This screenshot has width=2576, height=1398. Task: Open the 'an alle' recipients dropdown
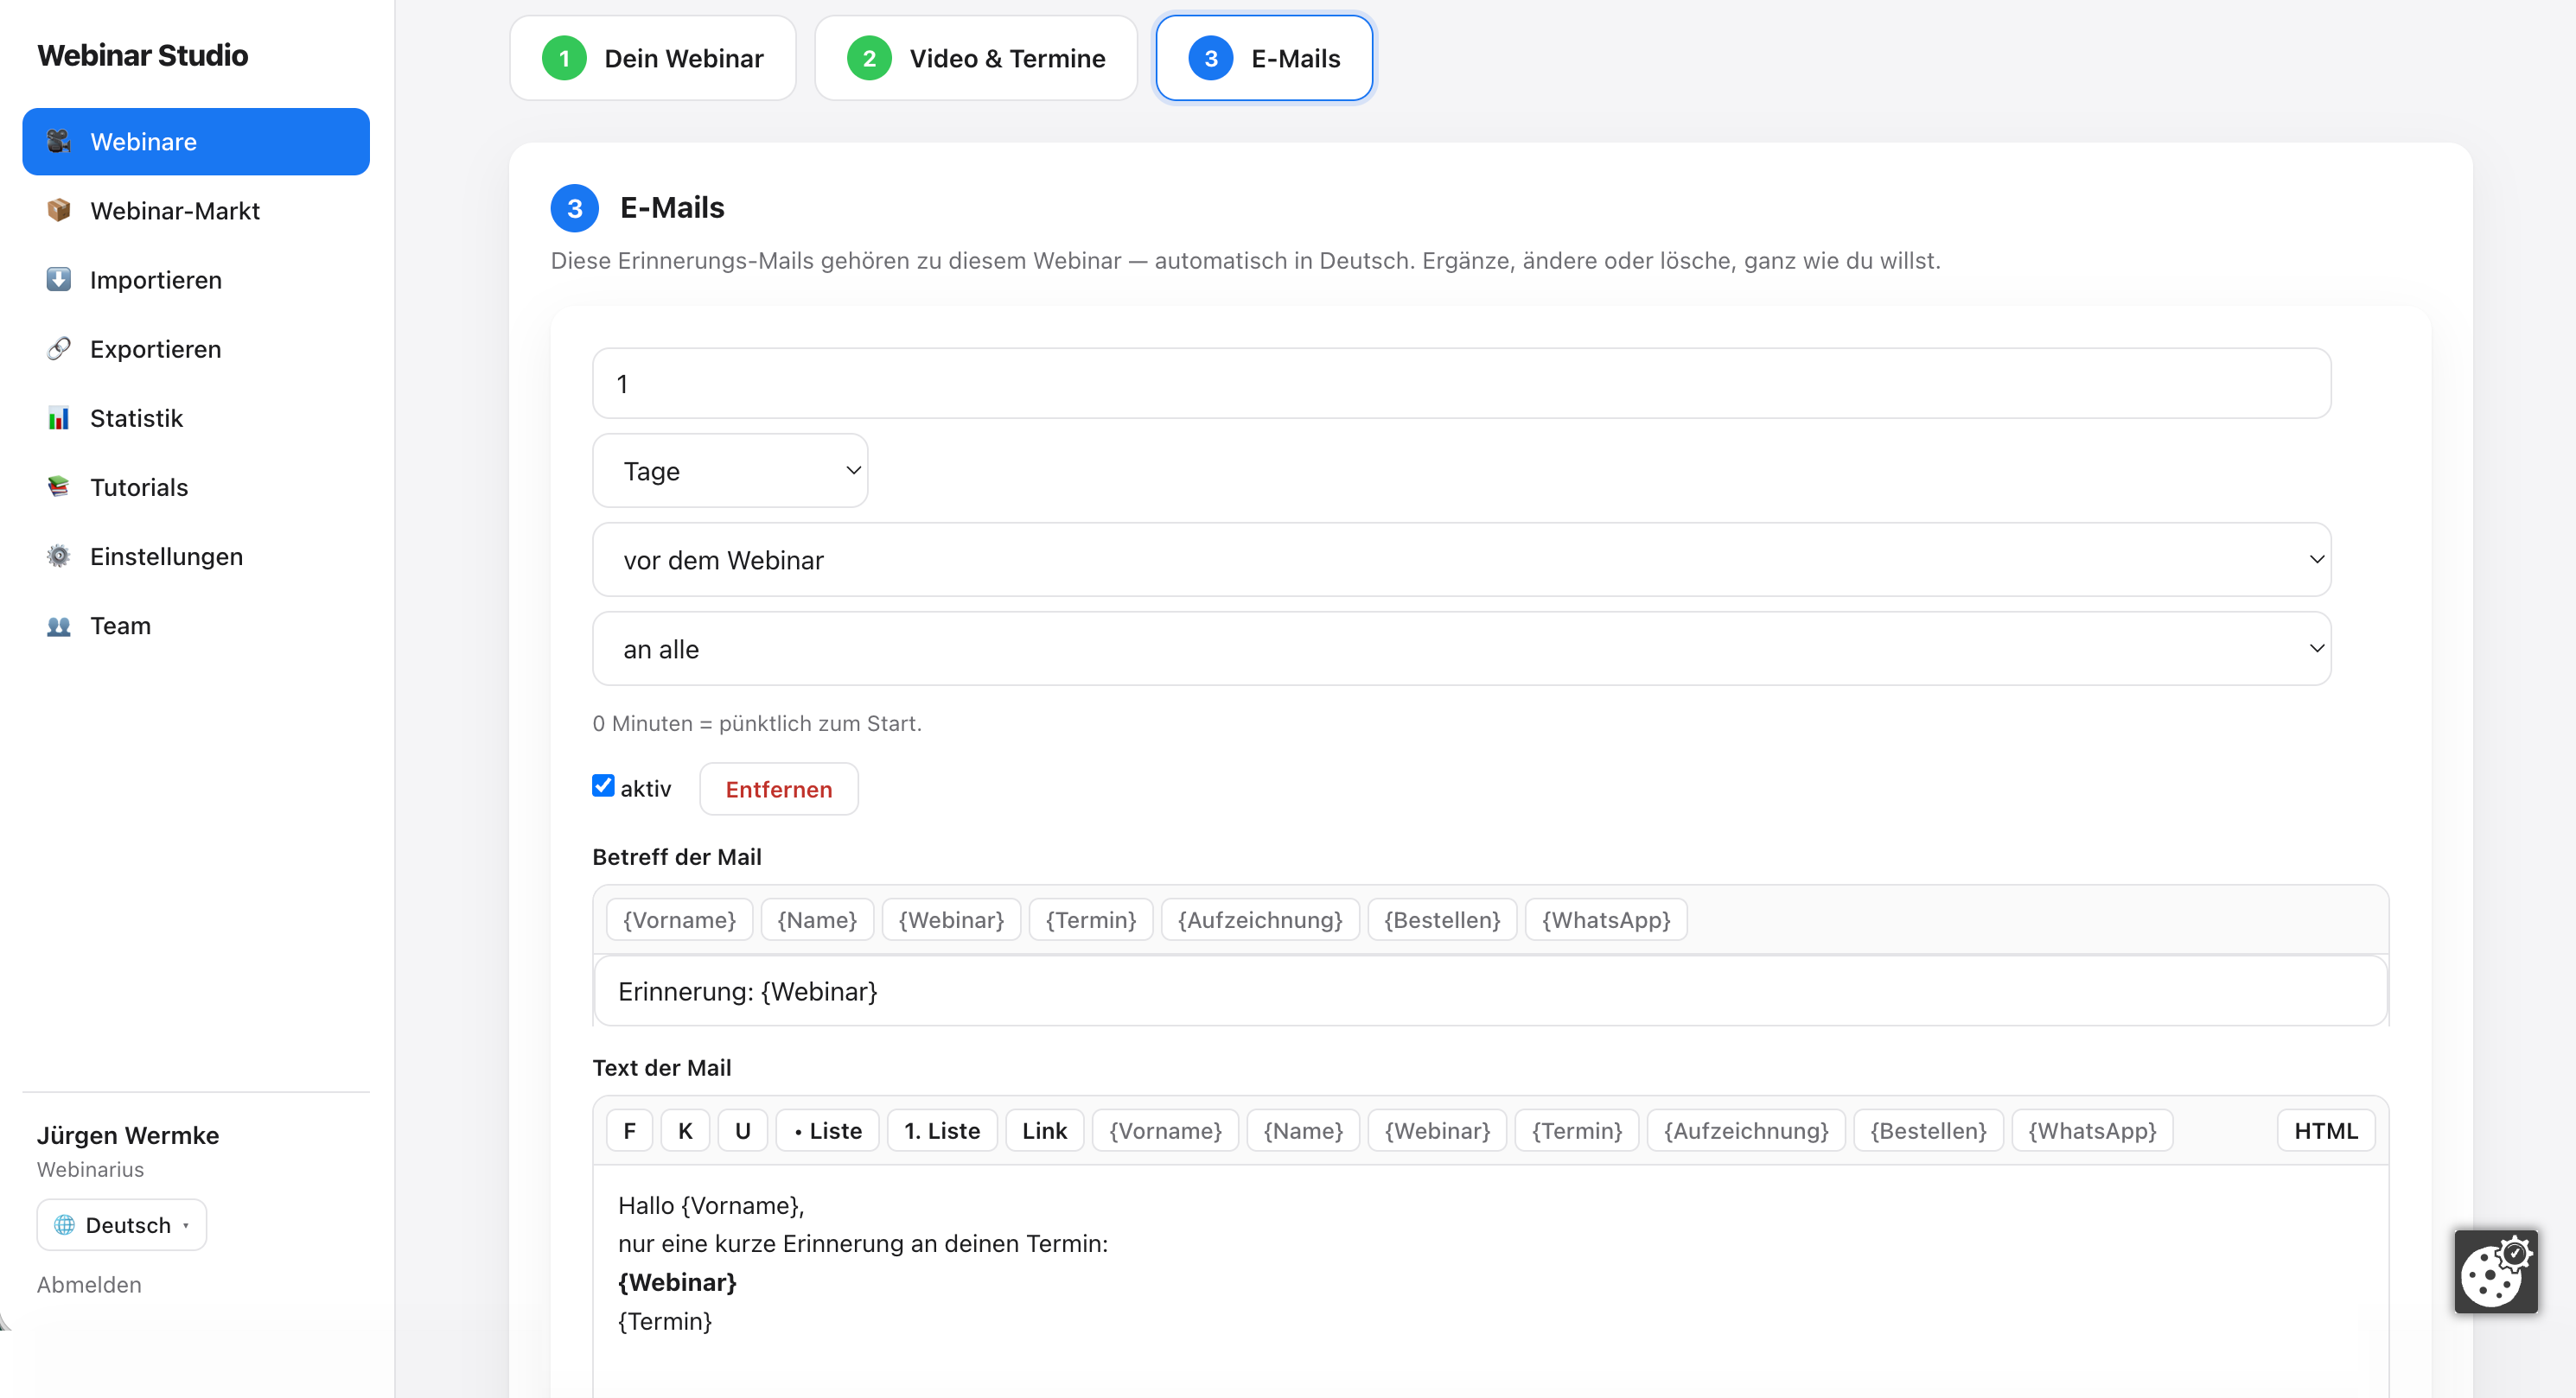(1461, 649)
